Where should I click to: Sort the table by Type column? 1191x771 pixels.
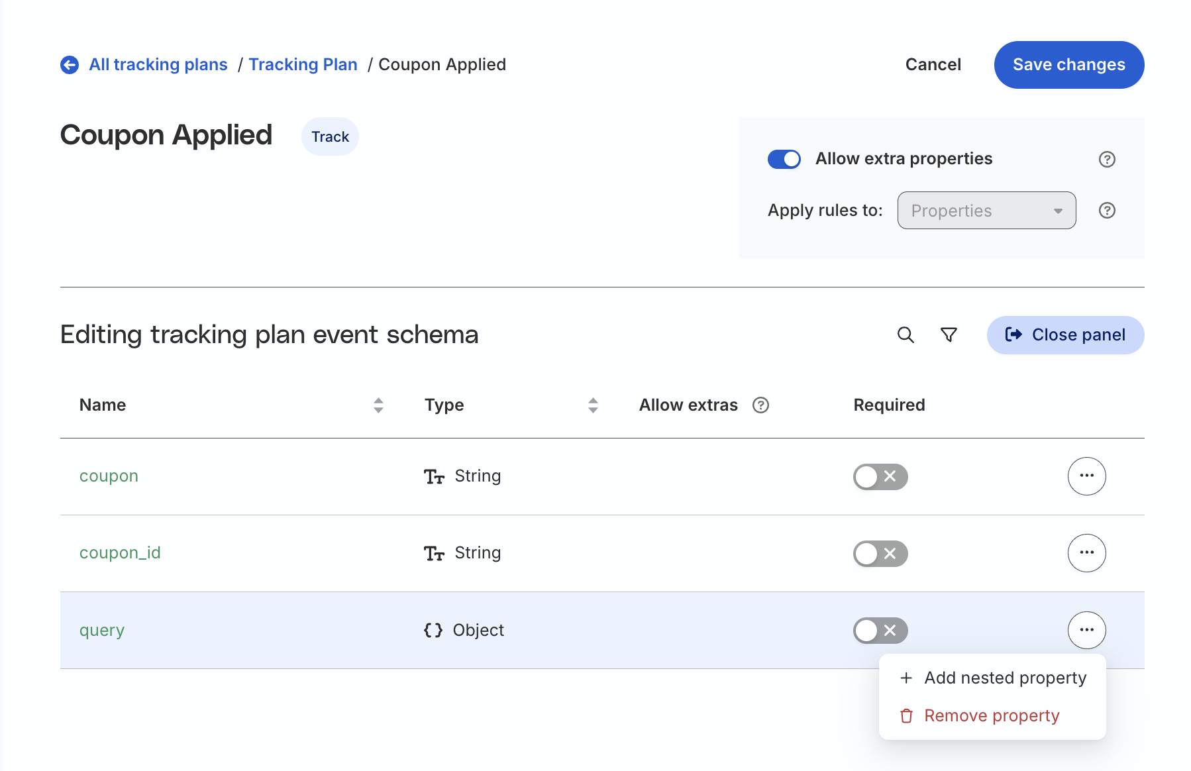point(593,405)
